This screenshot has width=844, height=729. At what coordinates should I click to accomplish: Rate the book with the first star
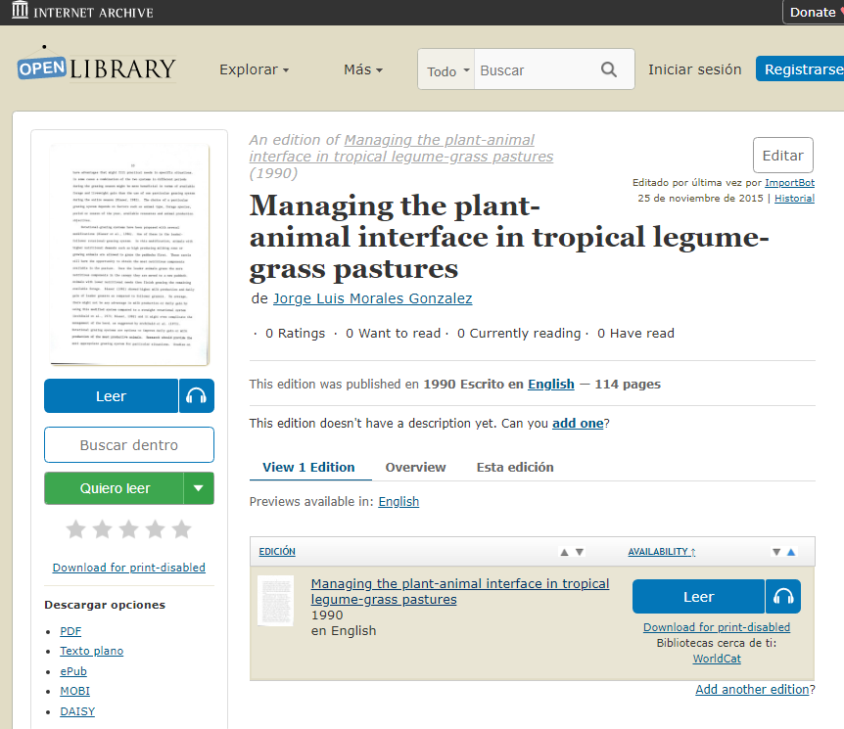coord(75,529)
